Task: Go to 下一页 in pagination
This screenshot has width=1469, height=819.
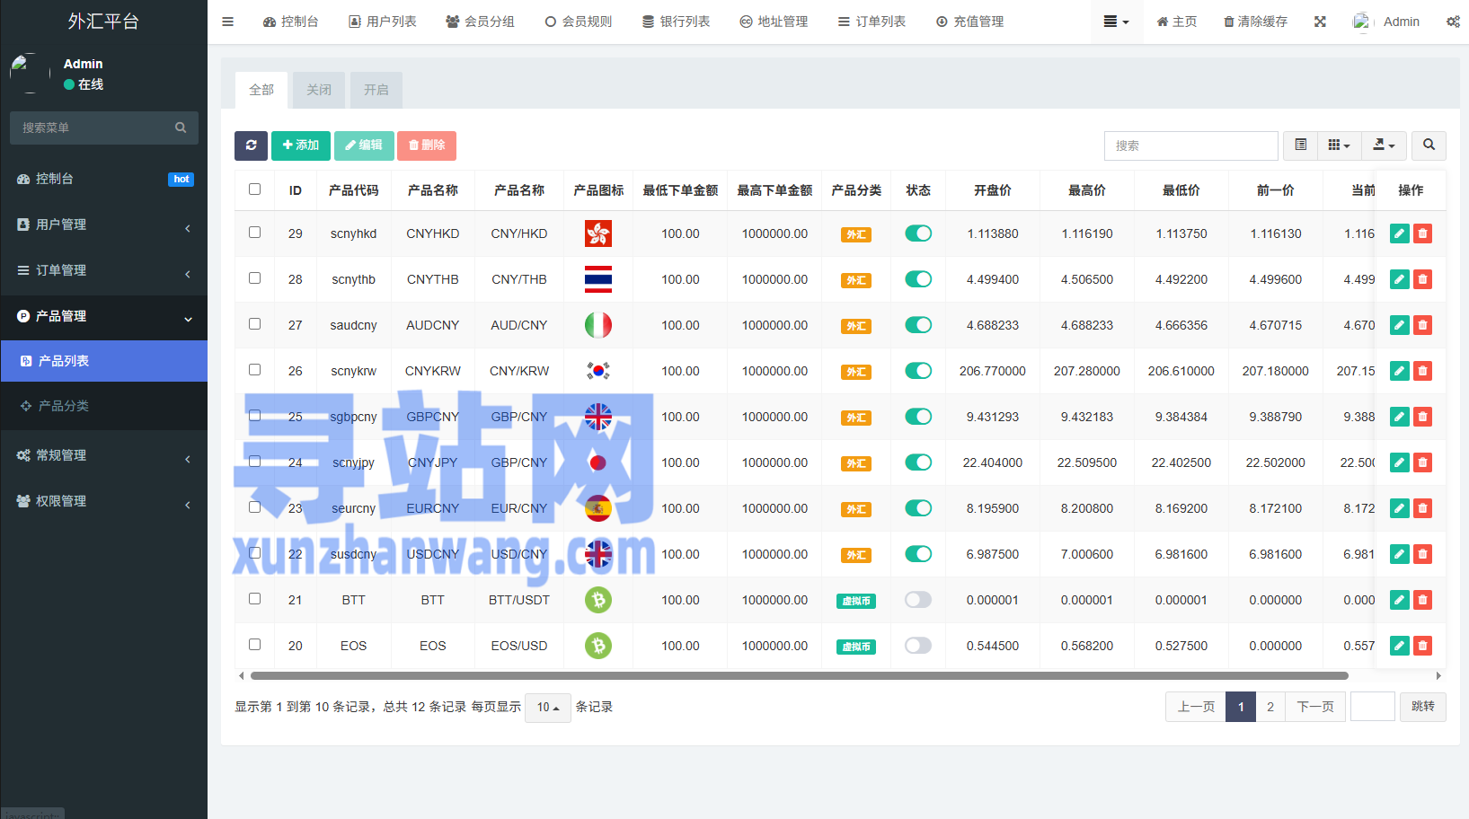Action: 1314,707
